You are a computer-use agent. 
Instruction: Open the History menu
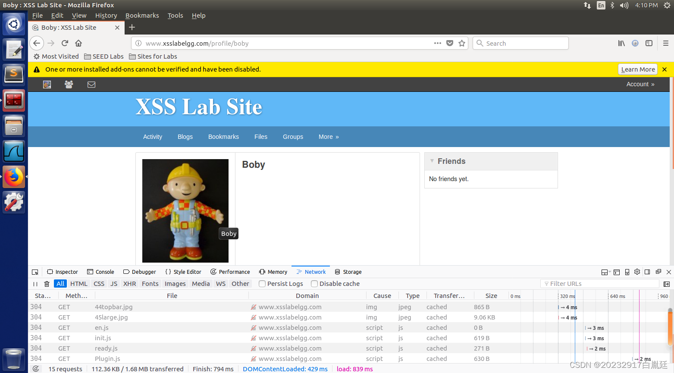tap(106, 16)
